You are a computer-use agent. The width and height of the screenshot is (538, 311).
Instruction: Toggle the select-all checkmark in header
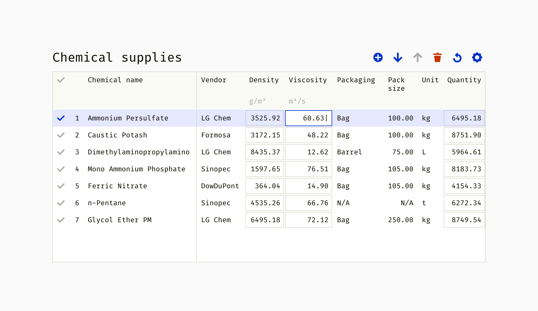(x=61, y=80)
